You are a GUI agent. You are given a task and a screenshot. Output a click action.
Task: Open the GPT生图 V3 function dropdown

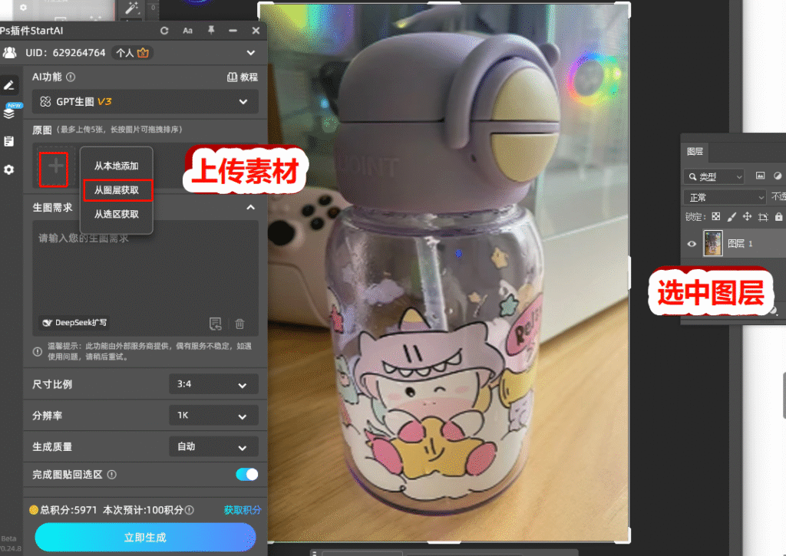coord(145,102)
